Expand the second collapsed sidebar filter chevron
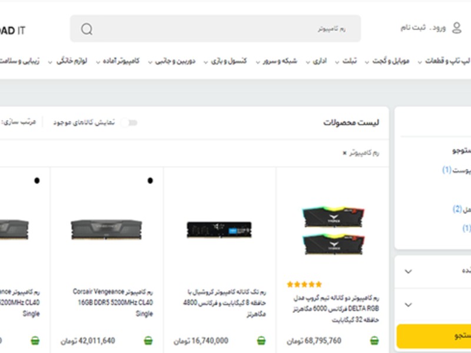471x353 pixels. tap(408, 305)
